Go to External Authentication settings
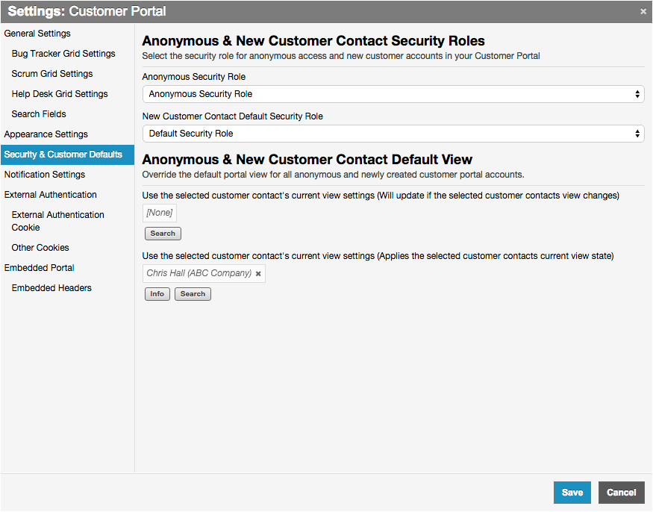 (51, 195)
